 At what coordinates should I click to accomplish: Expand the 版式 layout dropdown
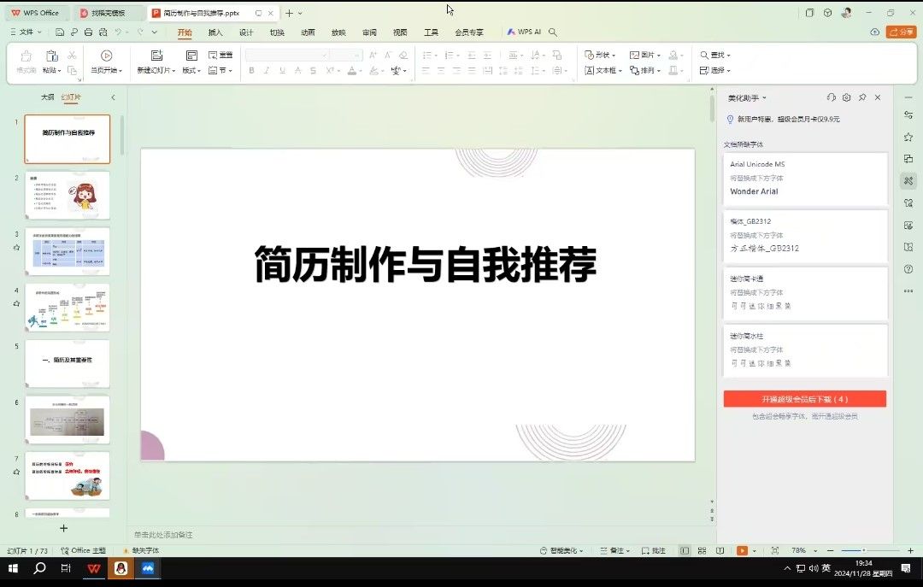[x=191, y=71]
